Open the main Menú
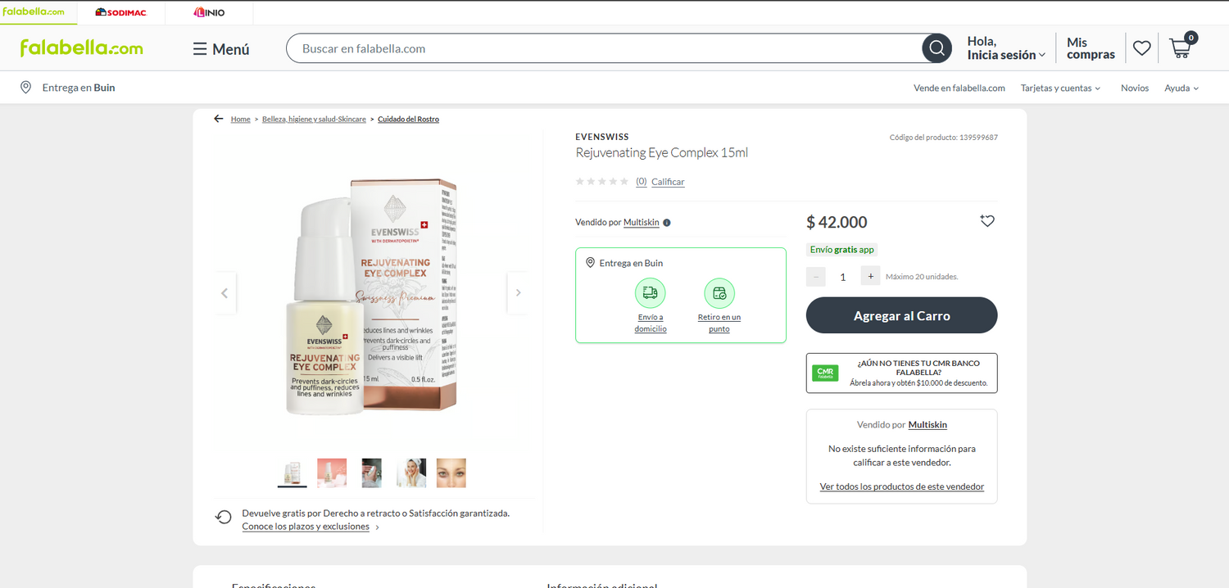Viewport: 1229px width, 588px height. click(221, 49)
